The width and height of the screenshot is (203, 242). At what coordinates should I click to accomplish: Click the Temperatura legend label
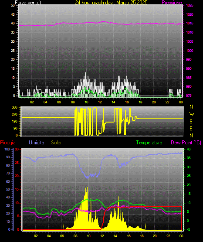tap(149, 143)
